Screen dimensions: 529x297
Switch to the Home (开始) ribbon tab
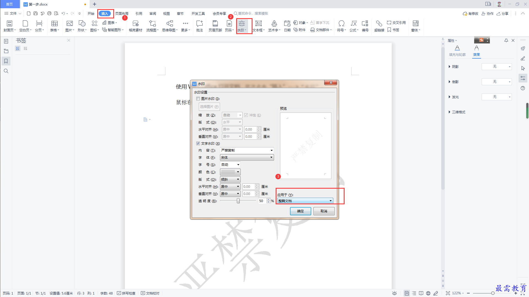(91, 13)
